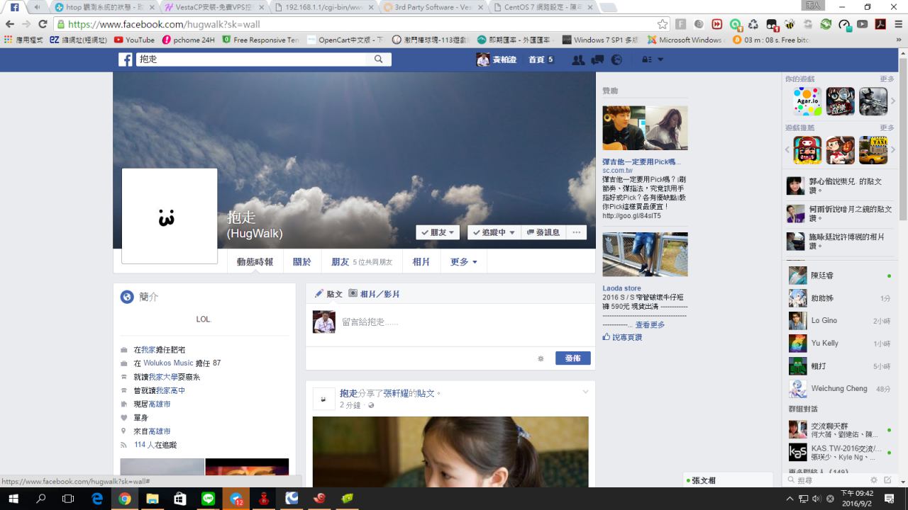Viewport: 908px width, 510px height.
Task: Click the Facebook logo in the blue bar
Action: 126,59
